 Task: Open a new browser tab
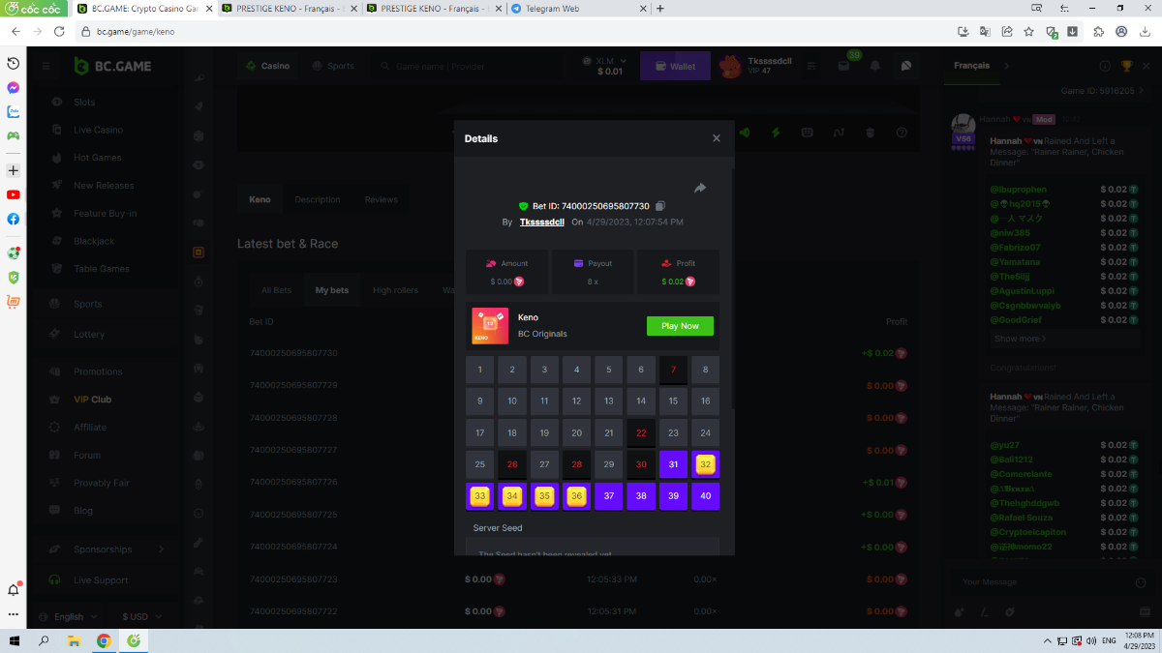coord(660,8)
